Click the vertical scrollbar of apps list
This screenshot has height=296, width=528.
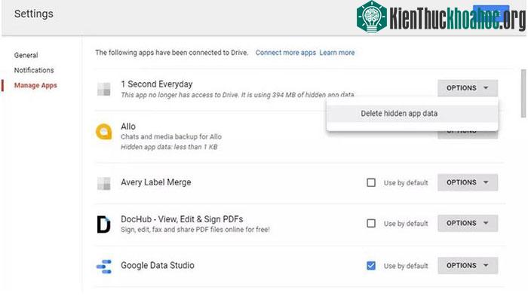[523, 93]
